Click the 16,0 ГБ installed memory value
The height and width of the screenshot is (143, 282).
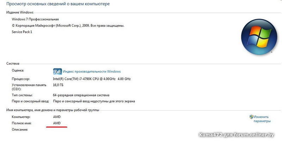(59, 85)
